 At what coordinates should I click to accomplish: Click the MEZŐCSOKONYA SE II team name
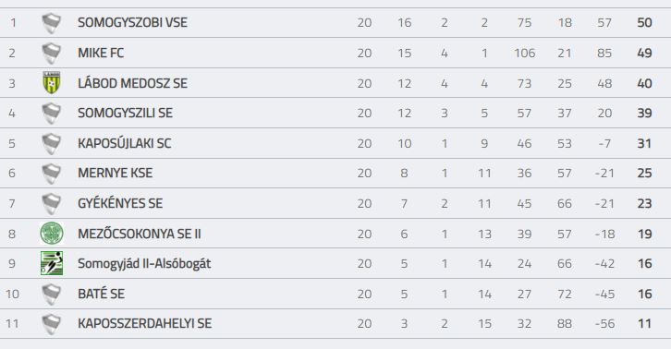[139, 234]
